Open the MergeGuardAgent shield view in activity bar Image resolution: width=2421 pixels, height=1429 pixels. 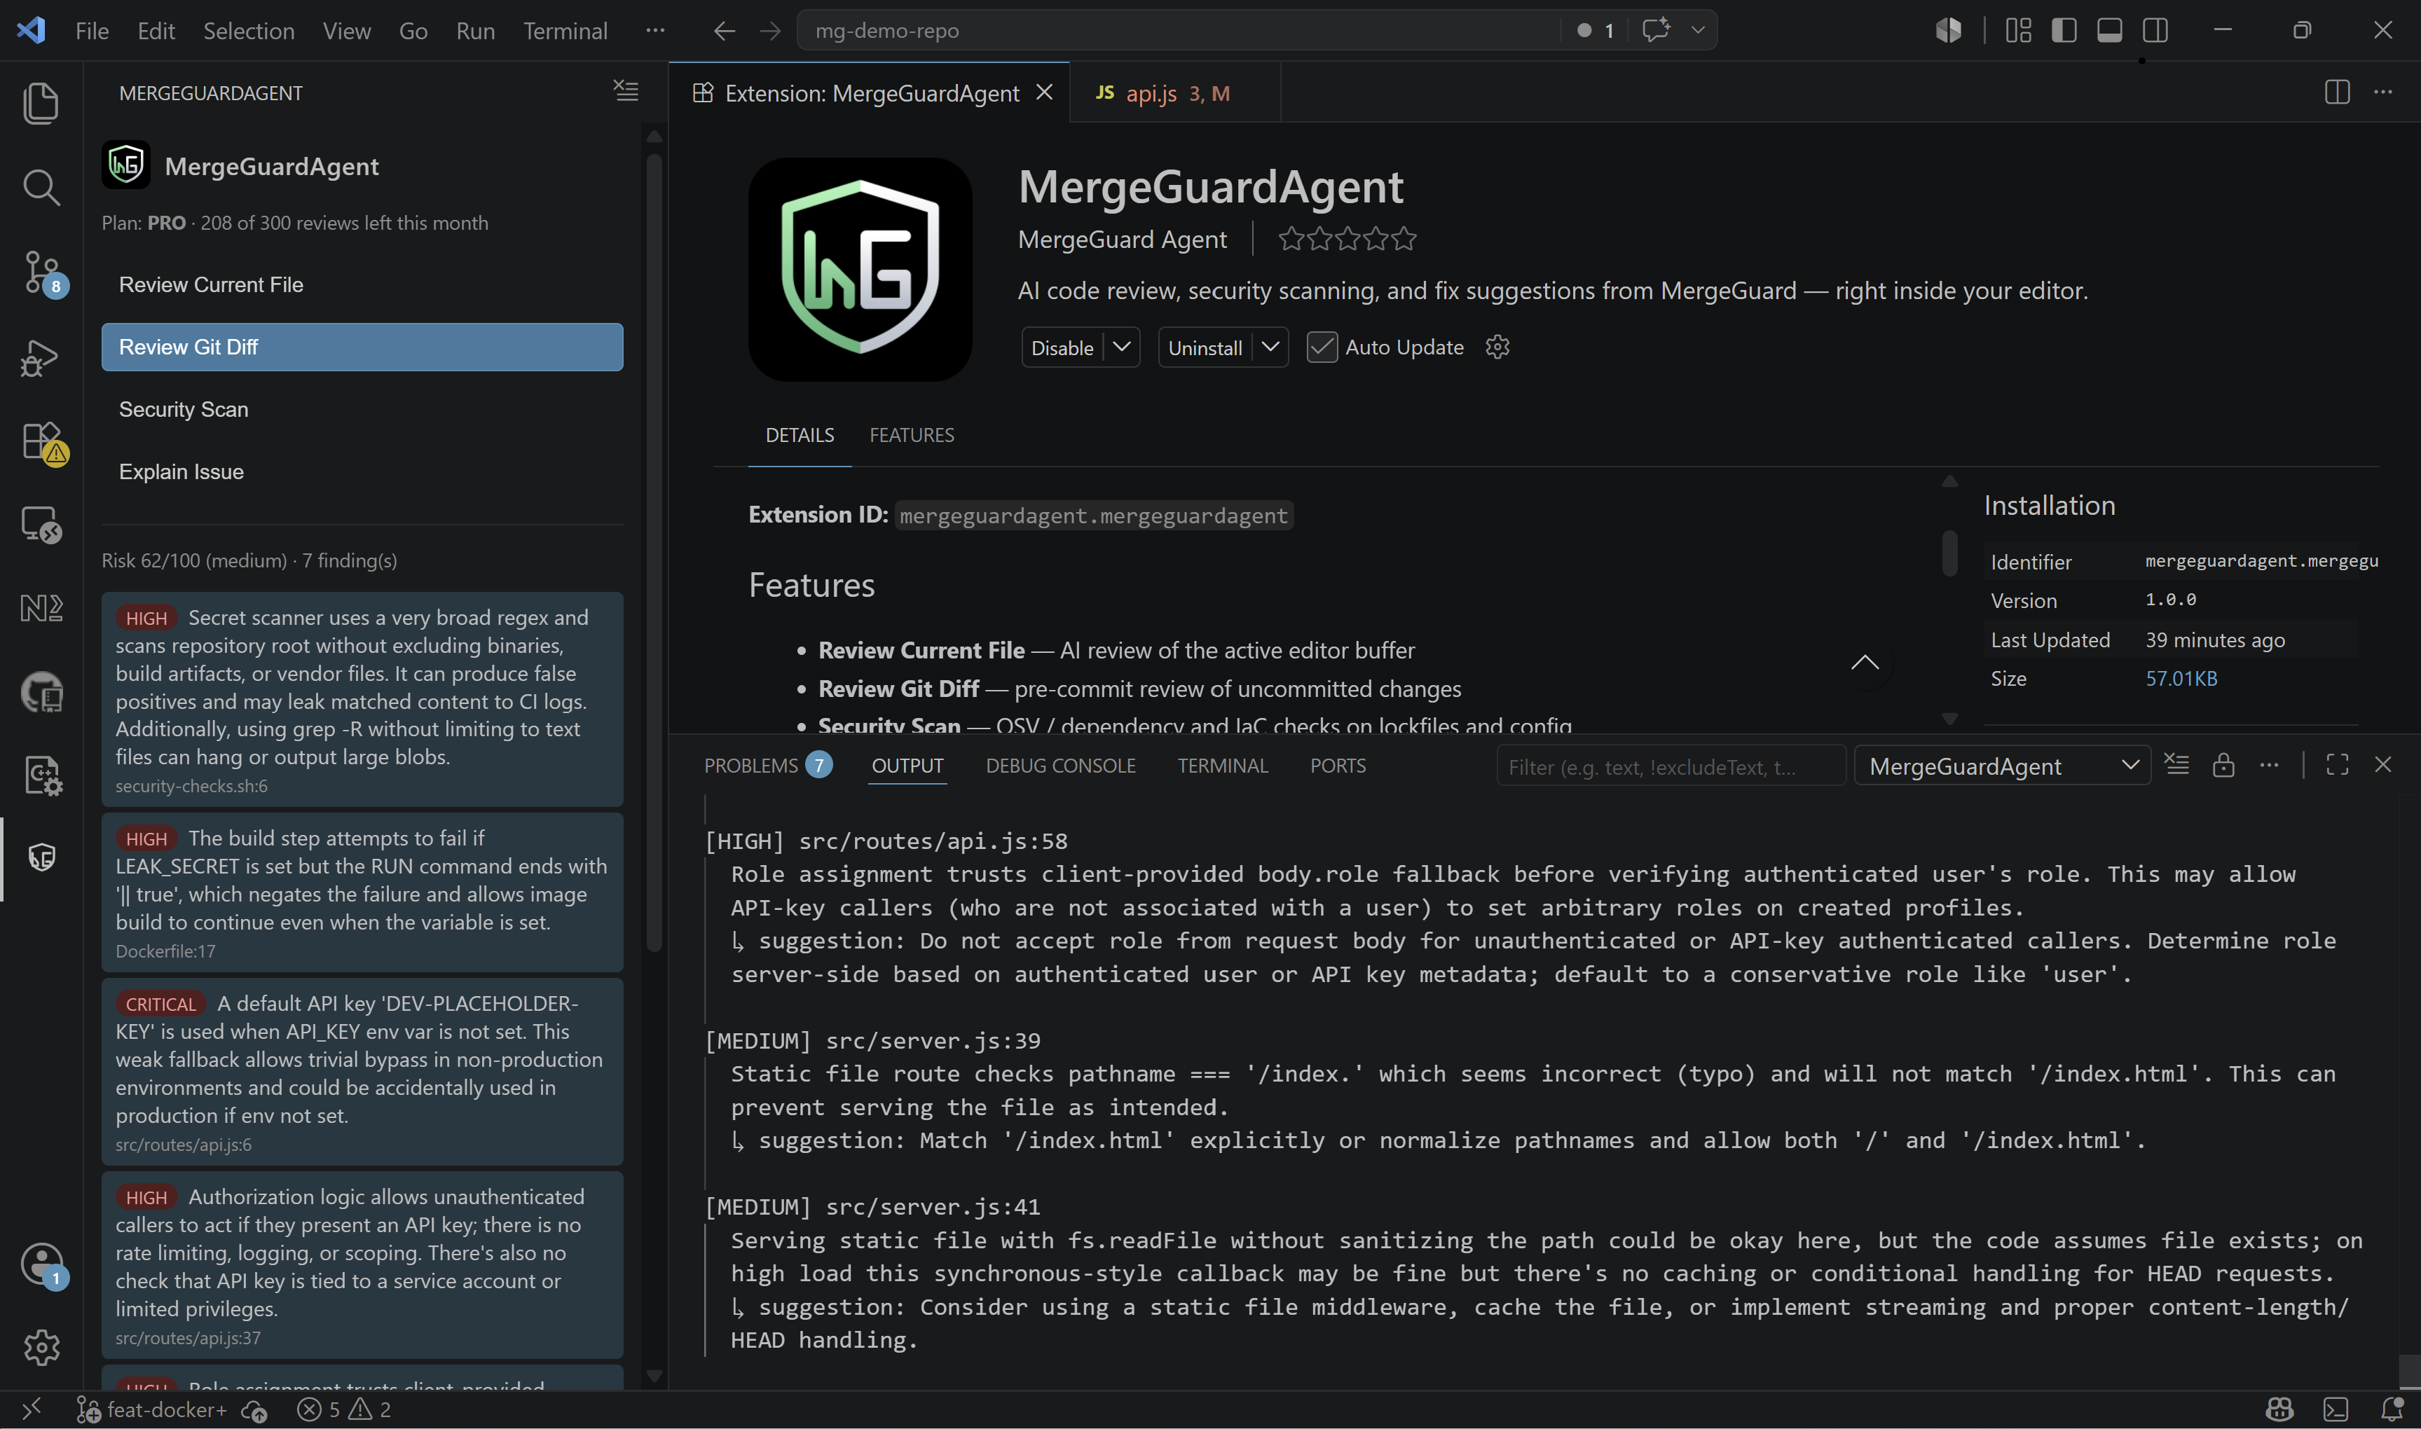(x=41, y=857)
